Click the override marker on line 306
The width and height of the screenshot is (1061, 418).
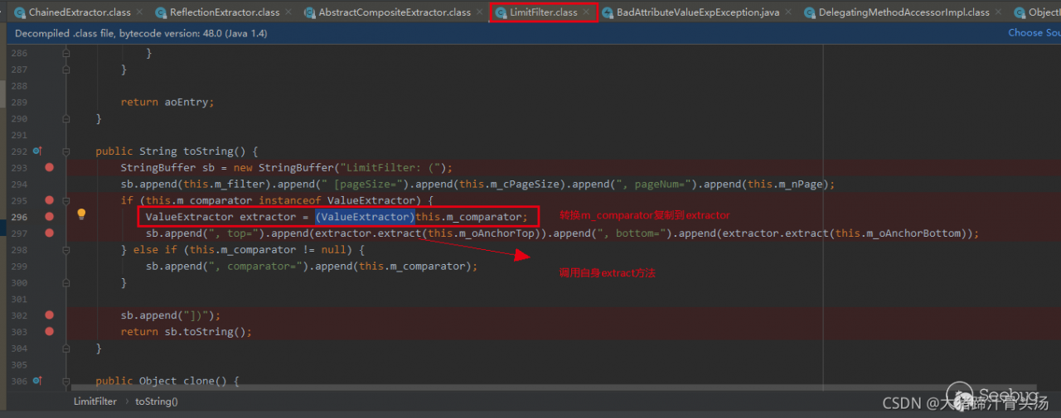coord(36,381)
